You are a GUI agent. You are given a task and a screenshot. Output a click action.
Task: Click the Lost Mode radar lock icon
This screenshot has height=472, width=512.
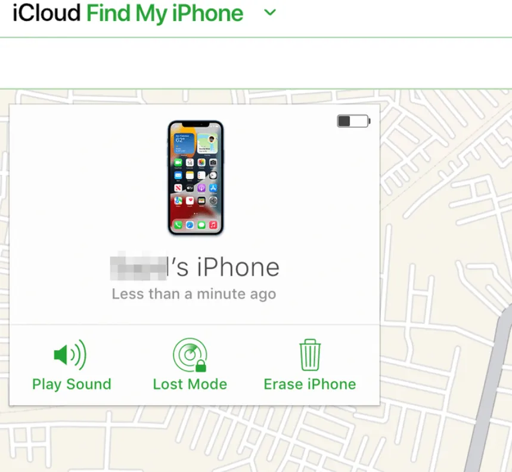[x=190, y=354]
